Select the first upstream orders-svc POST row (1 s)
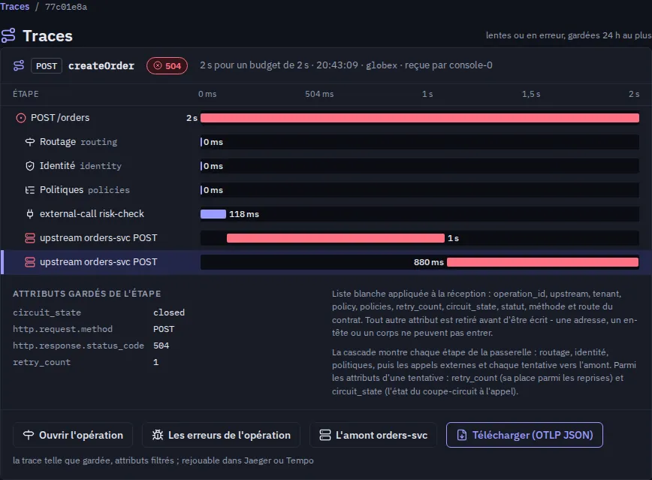652x480 pixels. click(326, 238)
